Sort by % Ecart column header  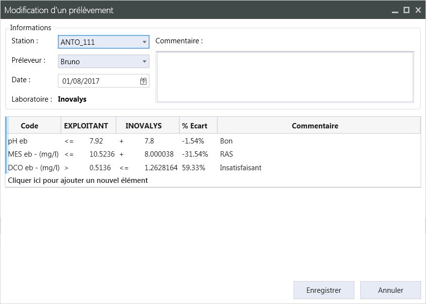click(x=195, y=126)
